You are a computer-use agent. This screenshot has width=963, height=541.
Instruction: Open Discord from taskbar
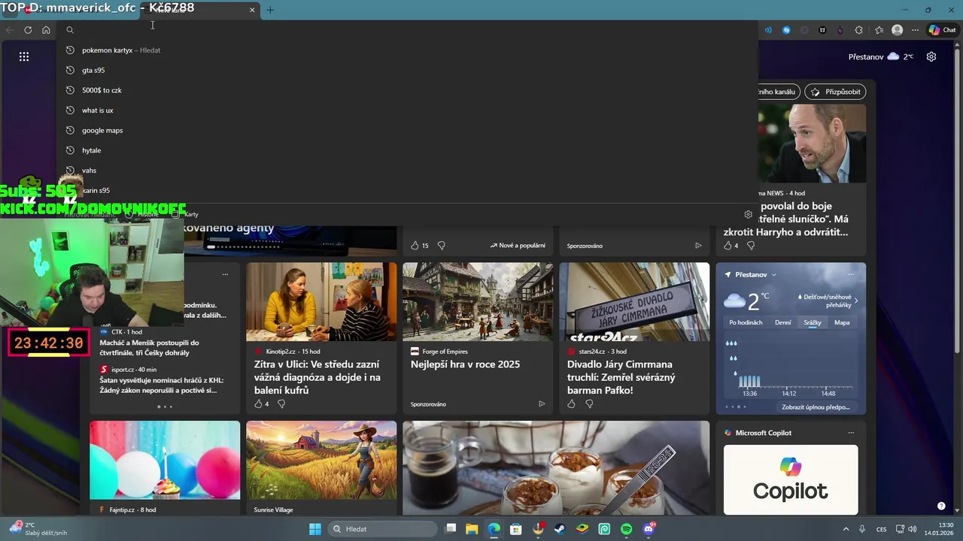(649, 529)
